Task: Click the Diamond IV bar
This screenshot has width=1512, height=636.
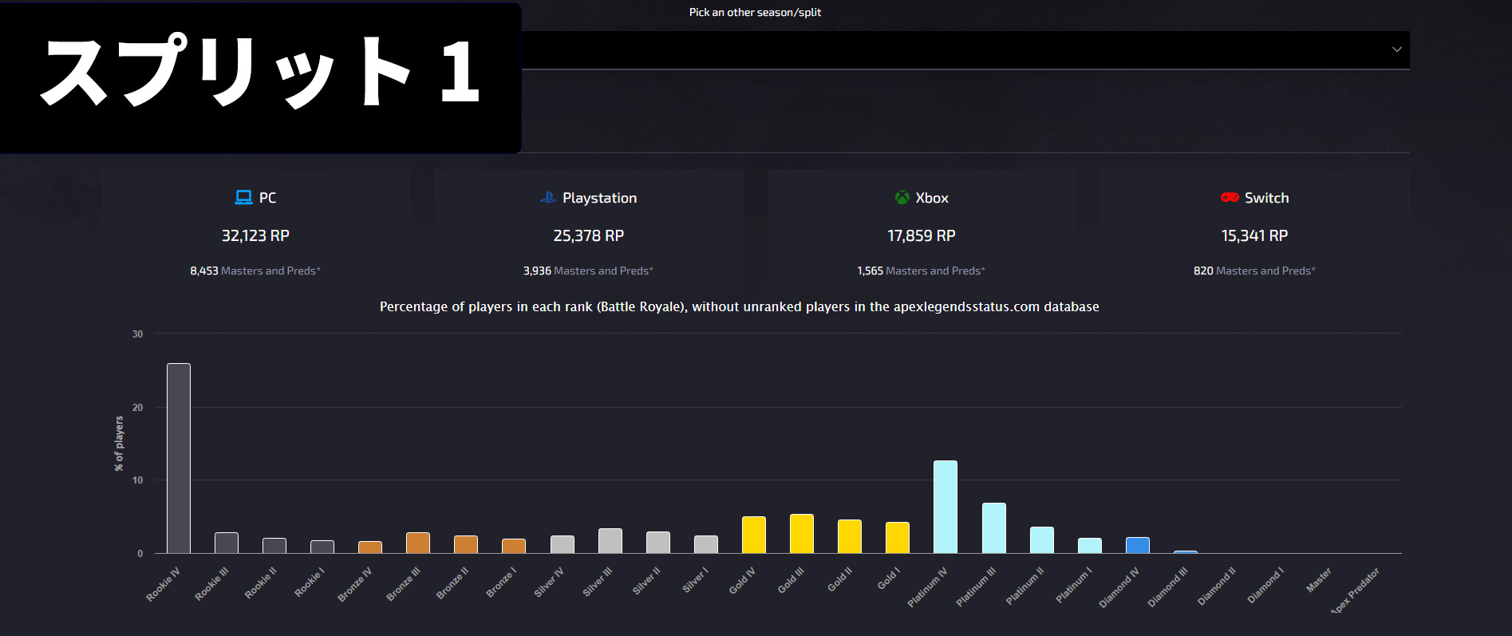Action: click(1138, 545)
